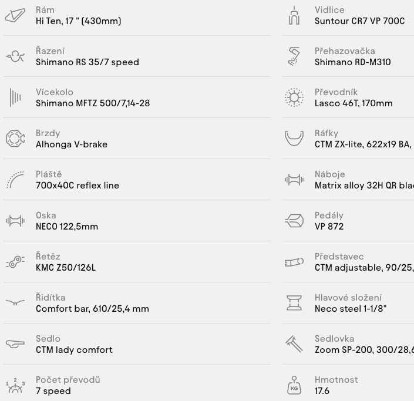Click the handlebar icon next to Řidítka
The height and width of the screenshot is (401, 414).
tap(15, 302)
